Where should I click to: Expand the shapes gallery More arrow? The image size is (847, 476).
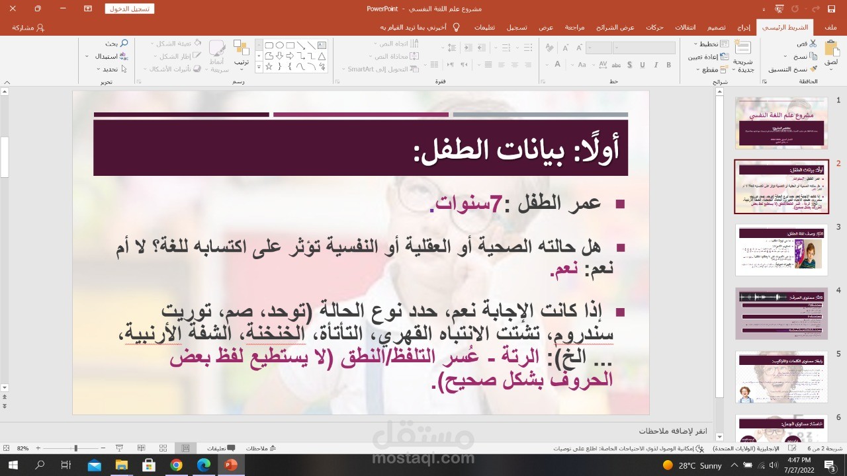258,67
